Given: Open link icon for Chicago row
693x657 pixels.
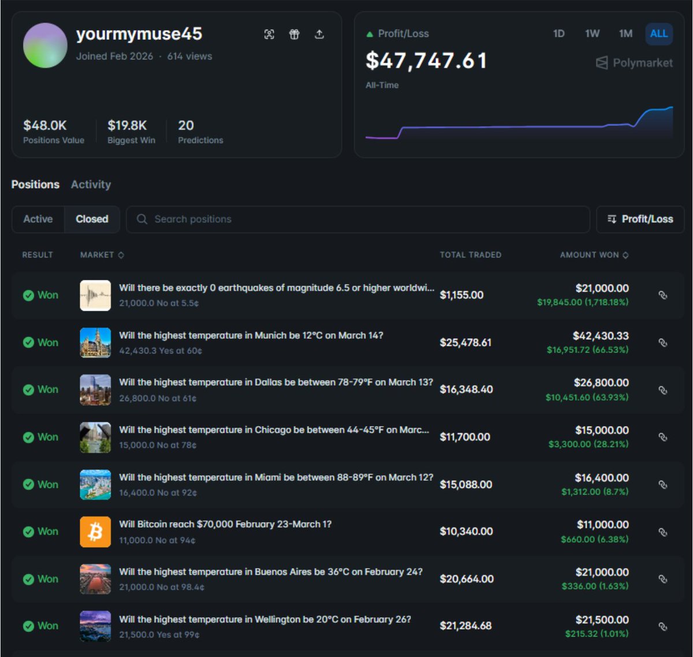Looking at the screenshot, I should pos(663,437).
